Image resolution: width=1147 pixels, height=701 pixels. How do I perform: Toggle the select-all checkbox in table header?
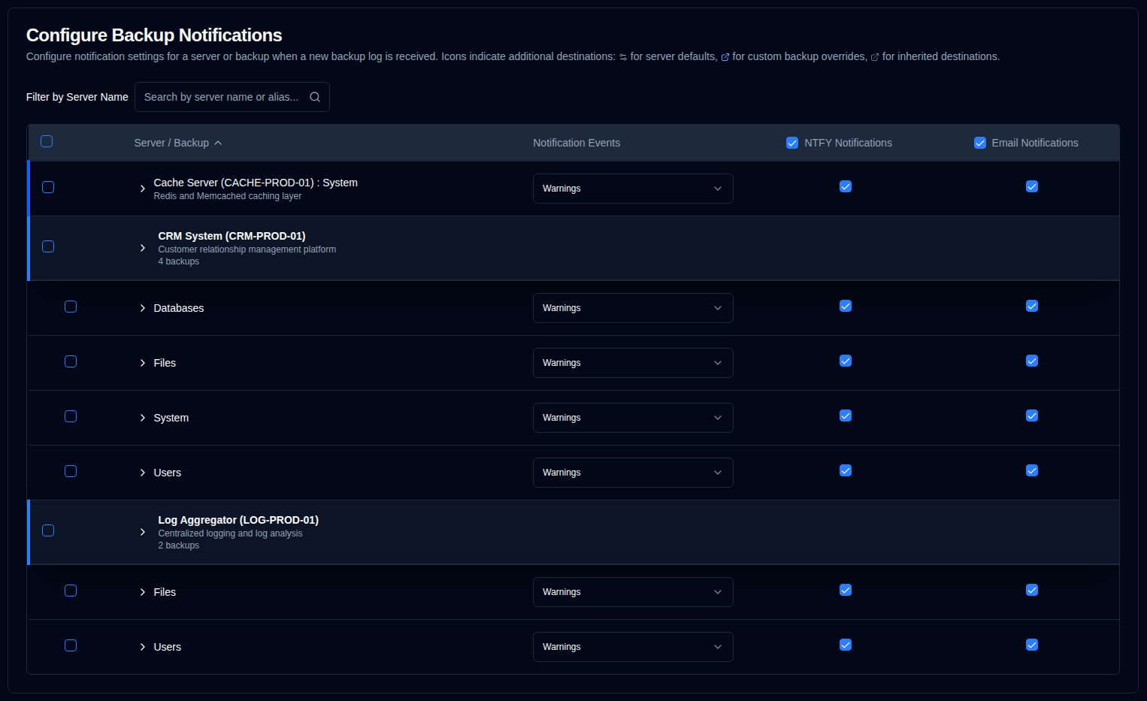pyautogui.click(x=47, y=141)
